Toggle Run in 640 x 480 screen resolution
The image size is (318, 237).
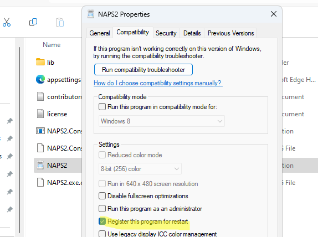pos(102,184)
